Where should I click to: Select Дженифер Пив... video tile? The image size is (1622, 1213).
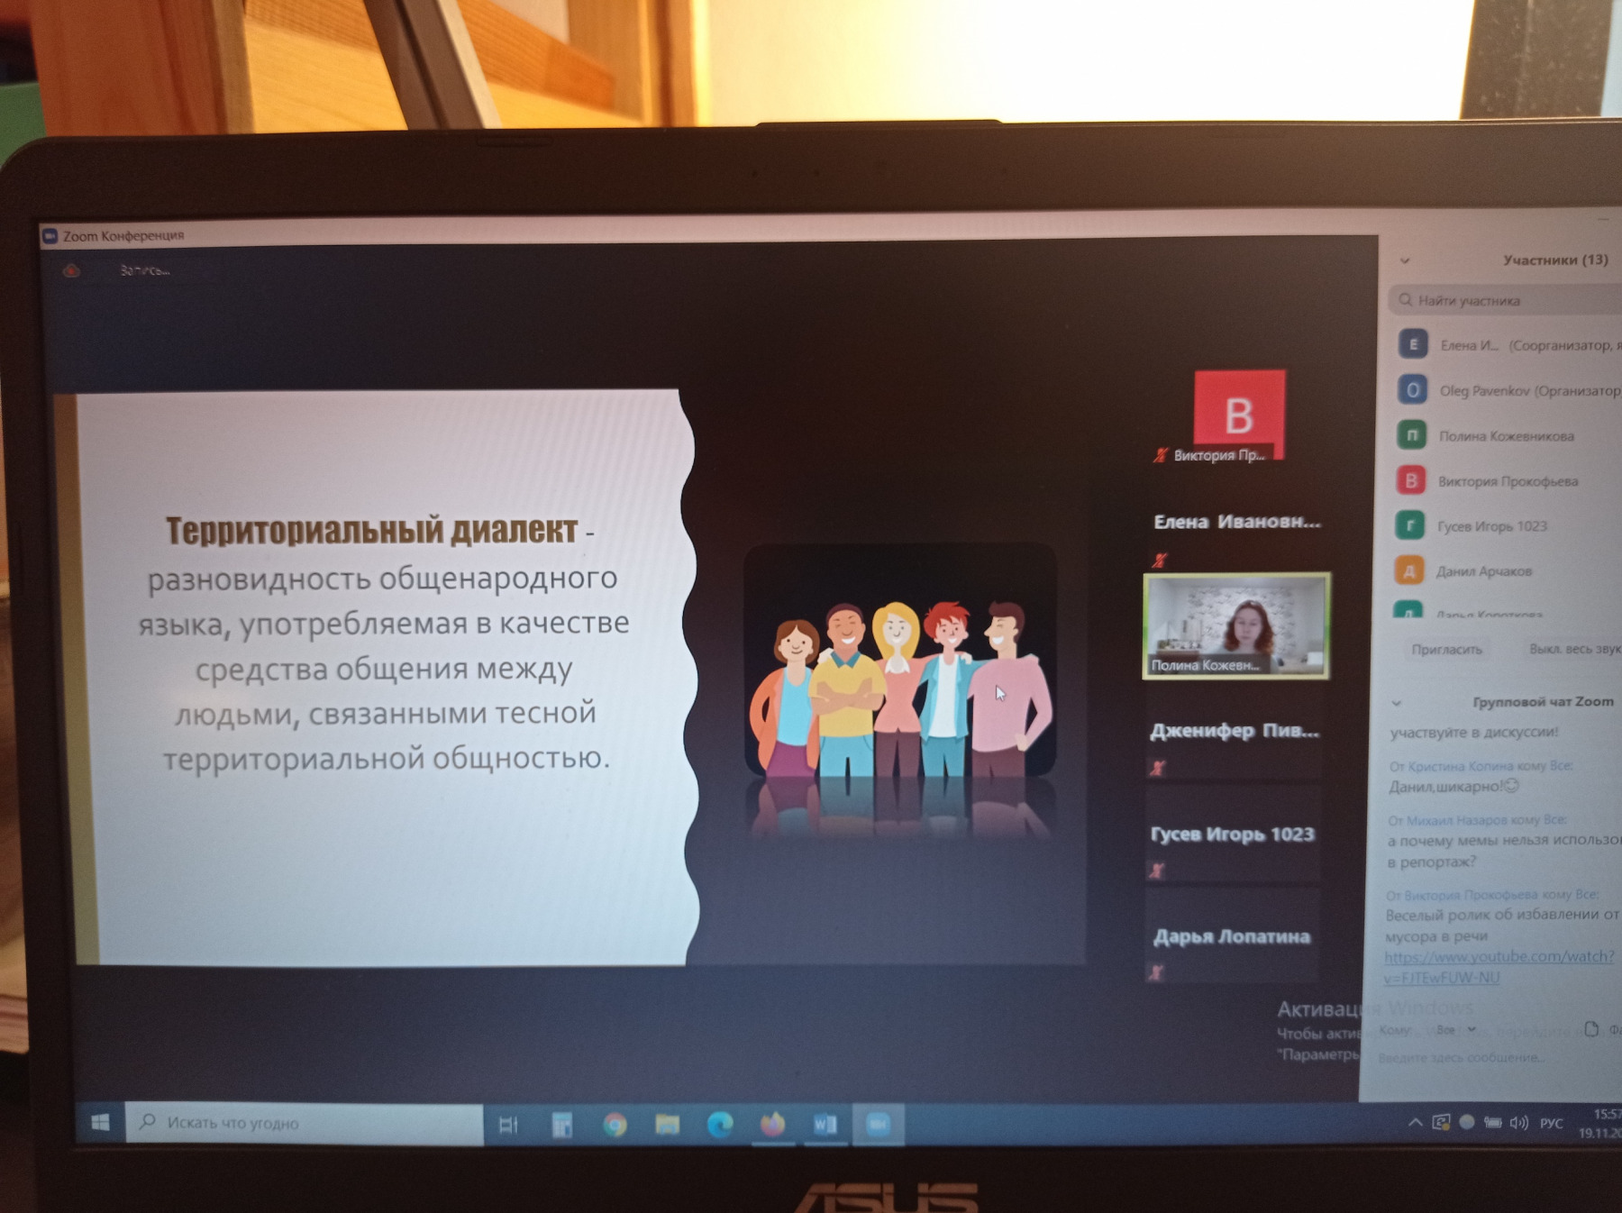(x=1235, y=730)
